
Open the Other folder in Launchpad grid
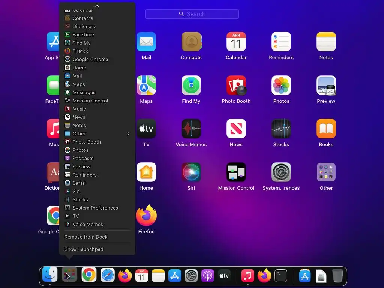pyautogui.click(x=326, y=172)
